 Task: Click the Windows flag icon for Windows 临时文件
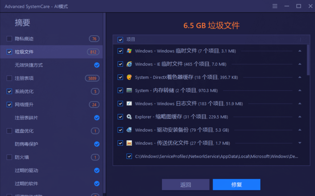(x=129, y=51)
